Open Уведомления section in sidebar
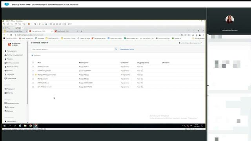The image size is (251, 141). pyautogui.click(x=11, y=121)
